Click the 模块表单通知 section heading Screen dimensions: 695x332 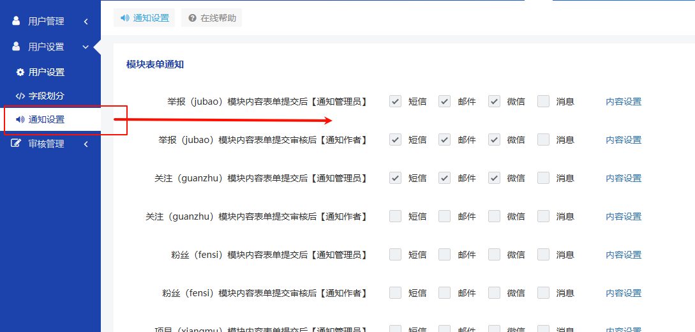155,64
